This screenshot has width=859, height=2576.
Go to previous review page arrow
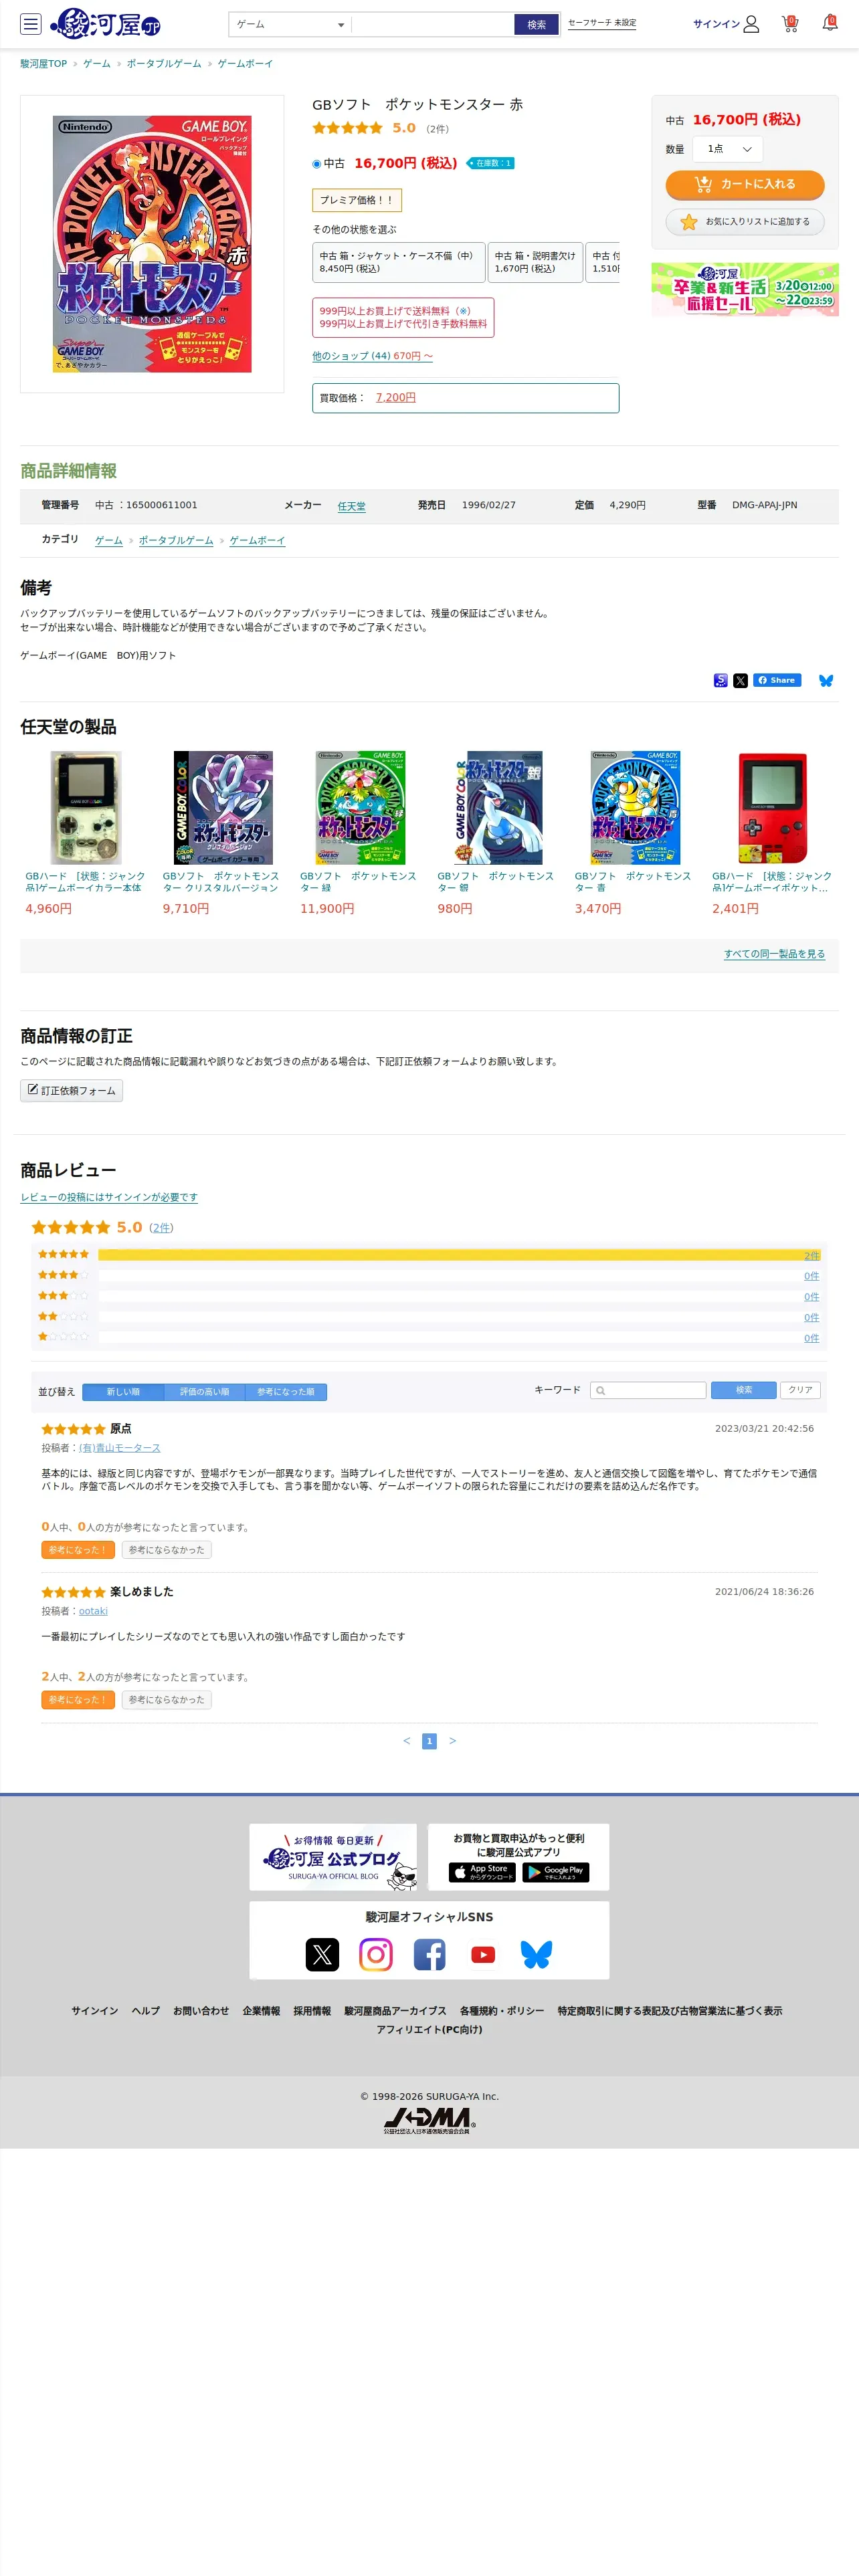tap(407, 1741)
